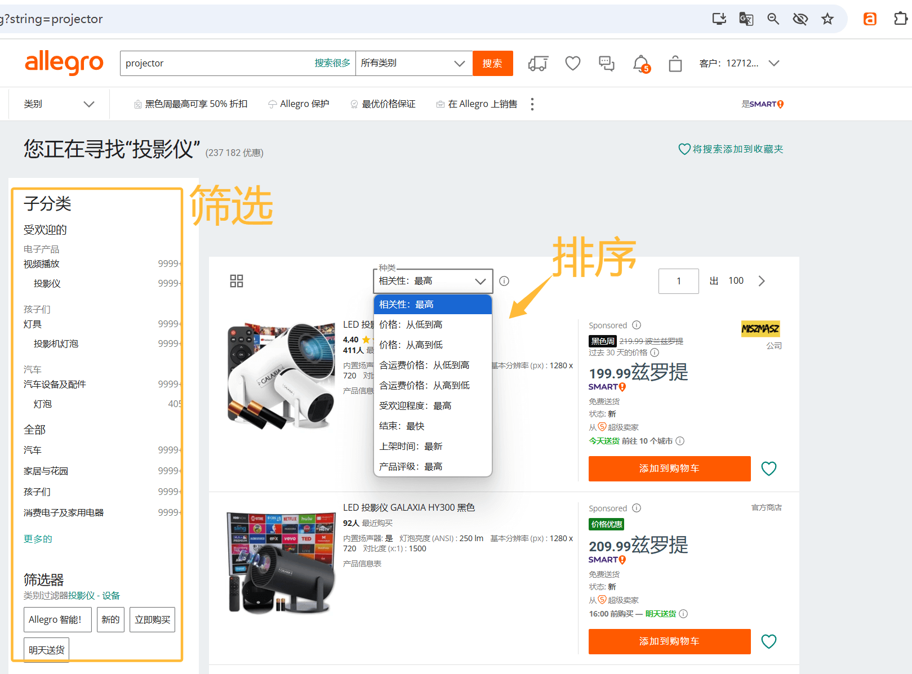Expand the 所有类别 category dropdown
Image resolution: width=912 pixels, height=674 pixels.
coord(414,63)
